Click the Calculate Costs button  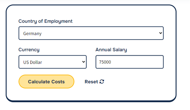click(x=46, y=82)
